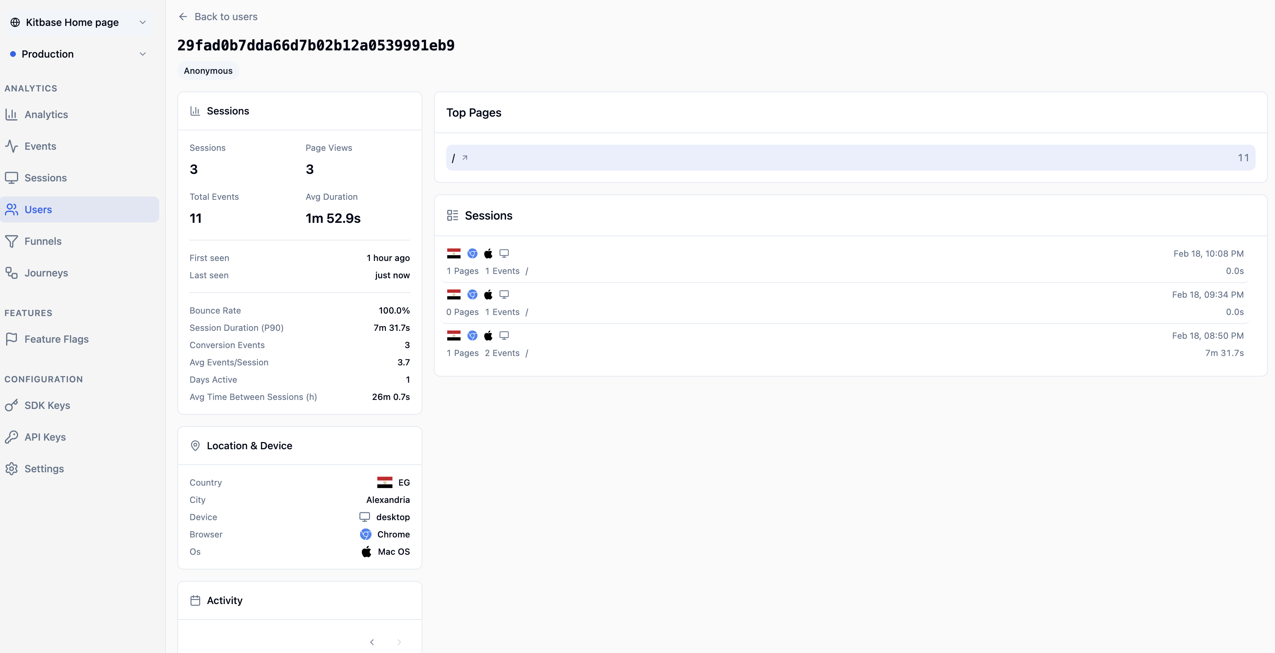Screen dimensions: 1275x653
Task: Click previous arrow in Activity panel
Action: [372, 642]
